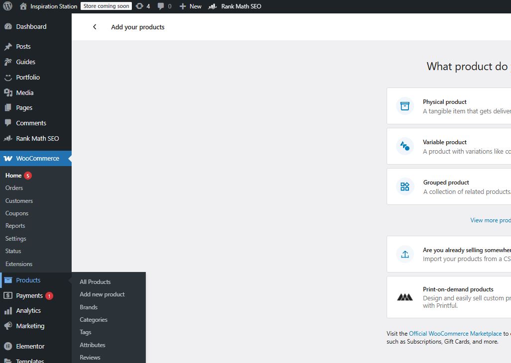Click the Elementor circle logo icon
This screenshot has height=363, width=511.
(x=8, y=347)
